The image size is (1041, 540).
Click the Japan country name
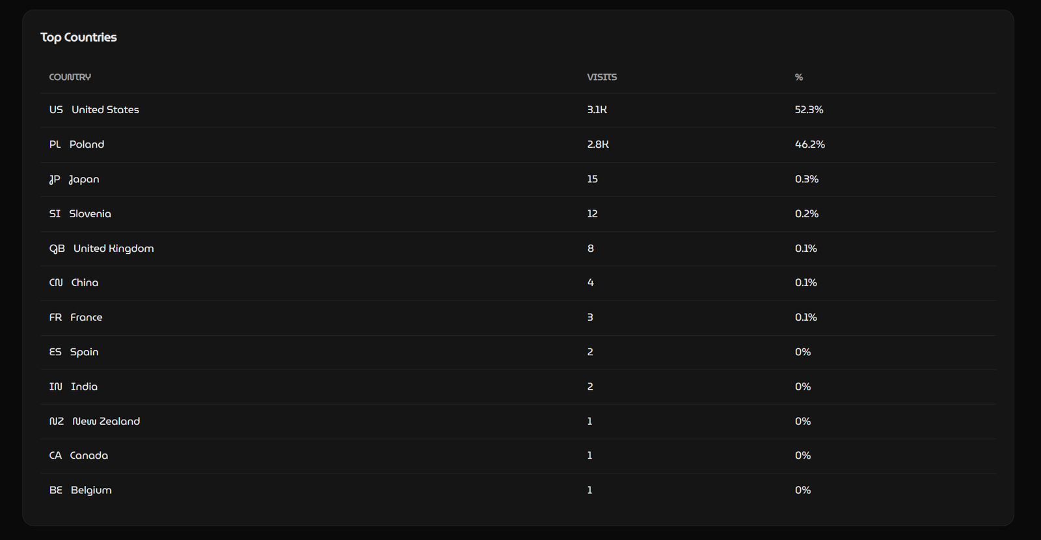pos(84,179)
